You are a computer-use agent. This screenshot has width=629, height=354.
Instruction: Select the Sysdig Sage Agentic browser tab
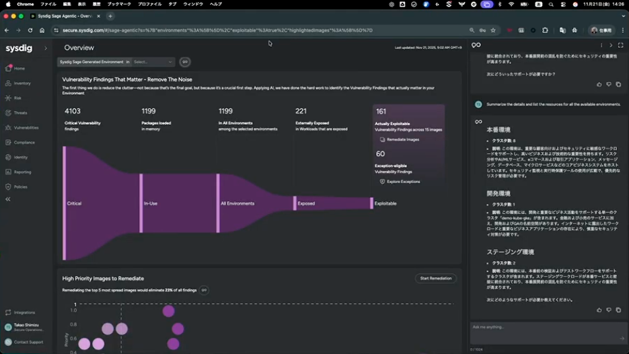(65, 16)
